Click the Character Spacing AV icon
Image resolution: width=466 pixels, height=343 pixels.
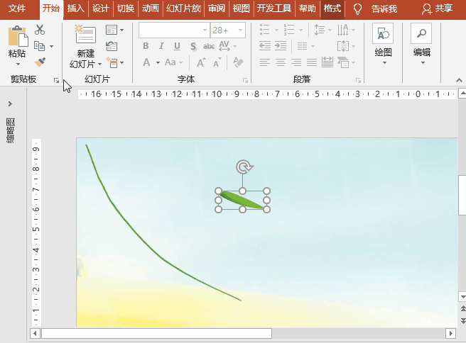tap(224, 46)
